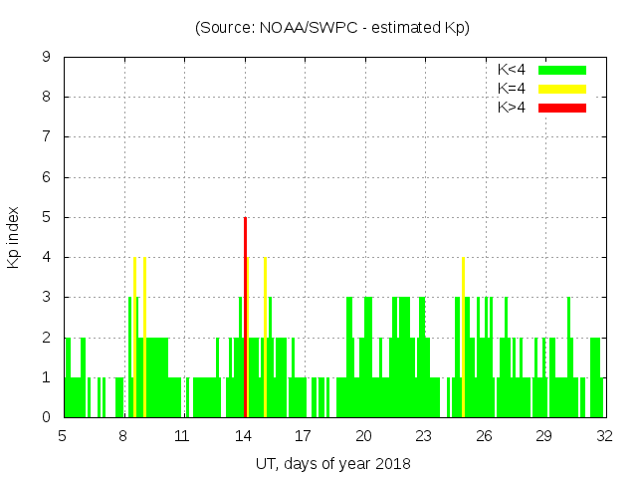Click the 'K<4' legend text

(513, 70)
